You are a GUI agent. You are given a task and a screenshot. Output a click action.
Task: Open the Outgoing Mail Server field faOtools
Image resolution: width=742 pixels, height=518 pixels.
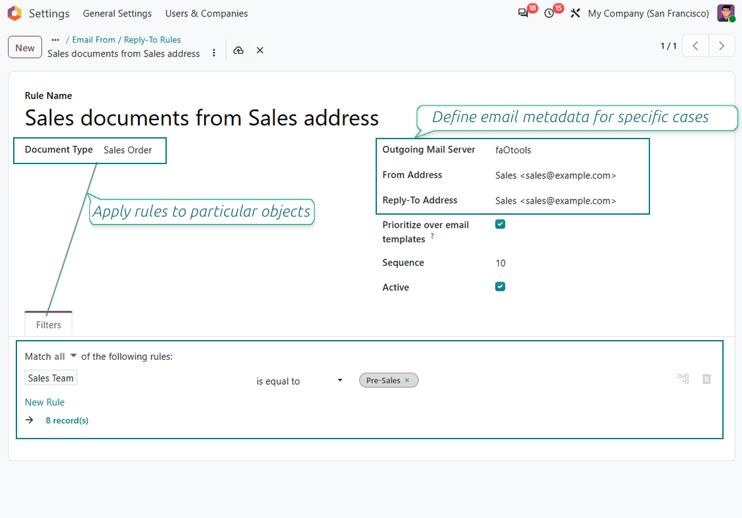513,150
